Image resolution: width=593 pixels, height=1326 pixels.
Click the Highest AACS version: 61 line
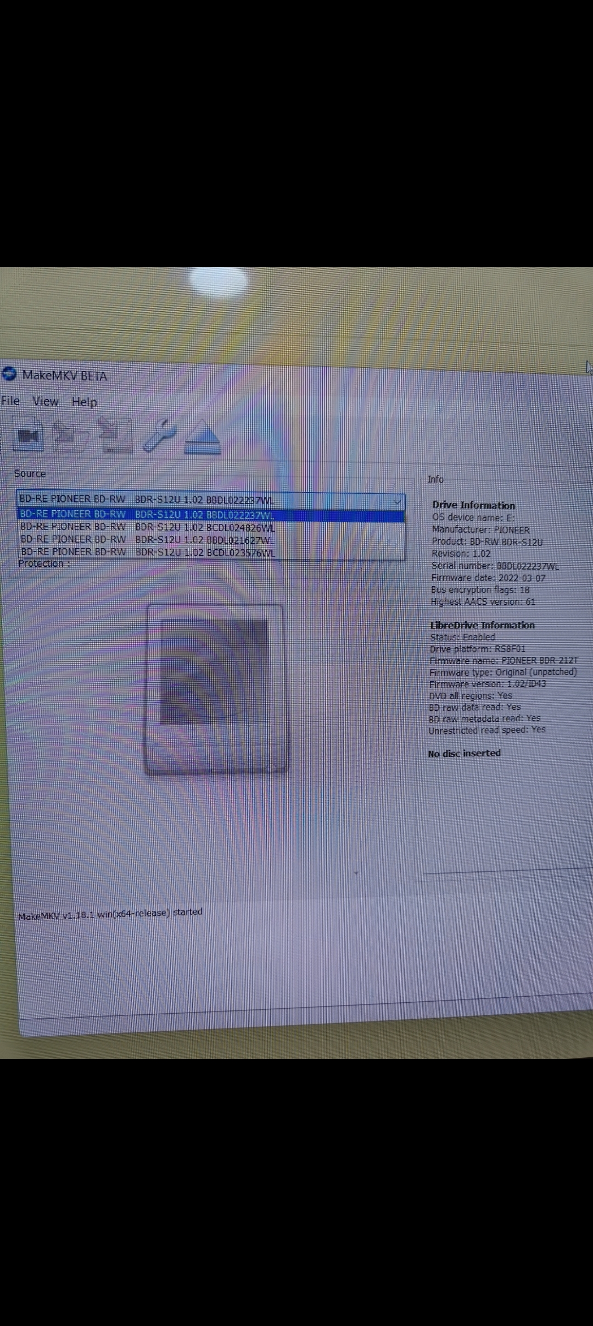coord(483,602)
